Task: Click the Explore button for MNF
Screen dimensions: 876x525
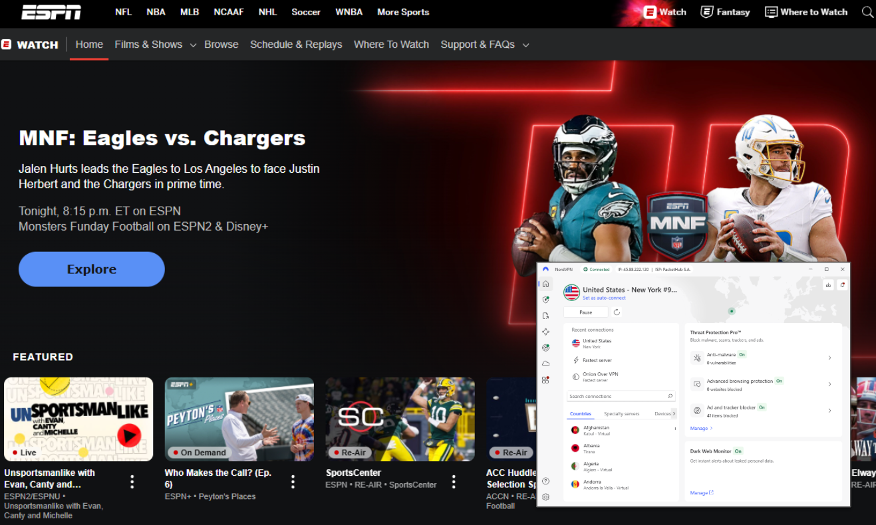Action: coord(91,269)
